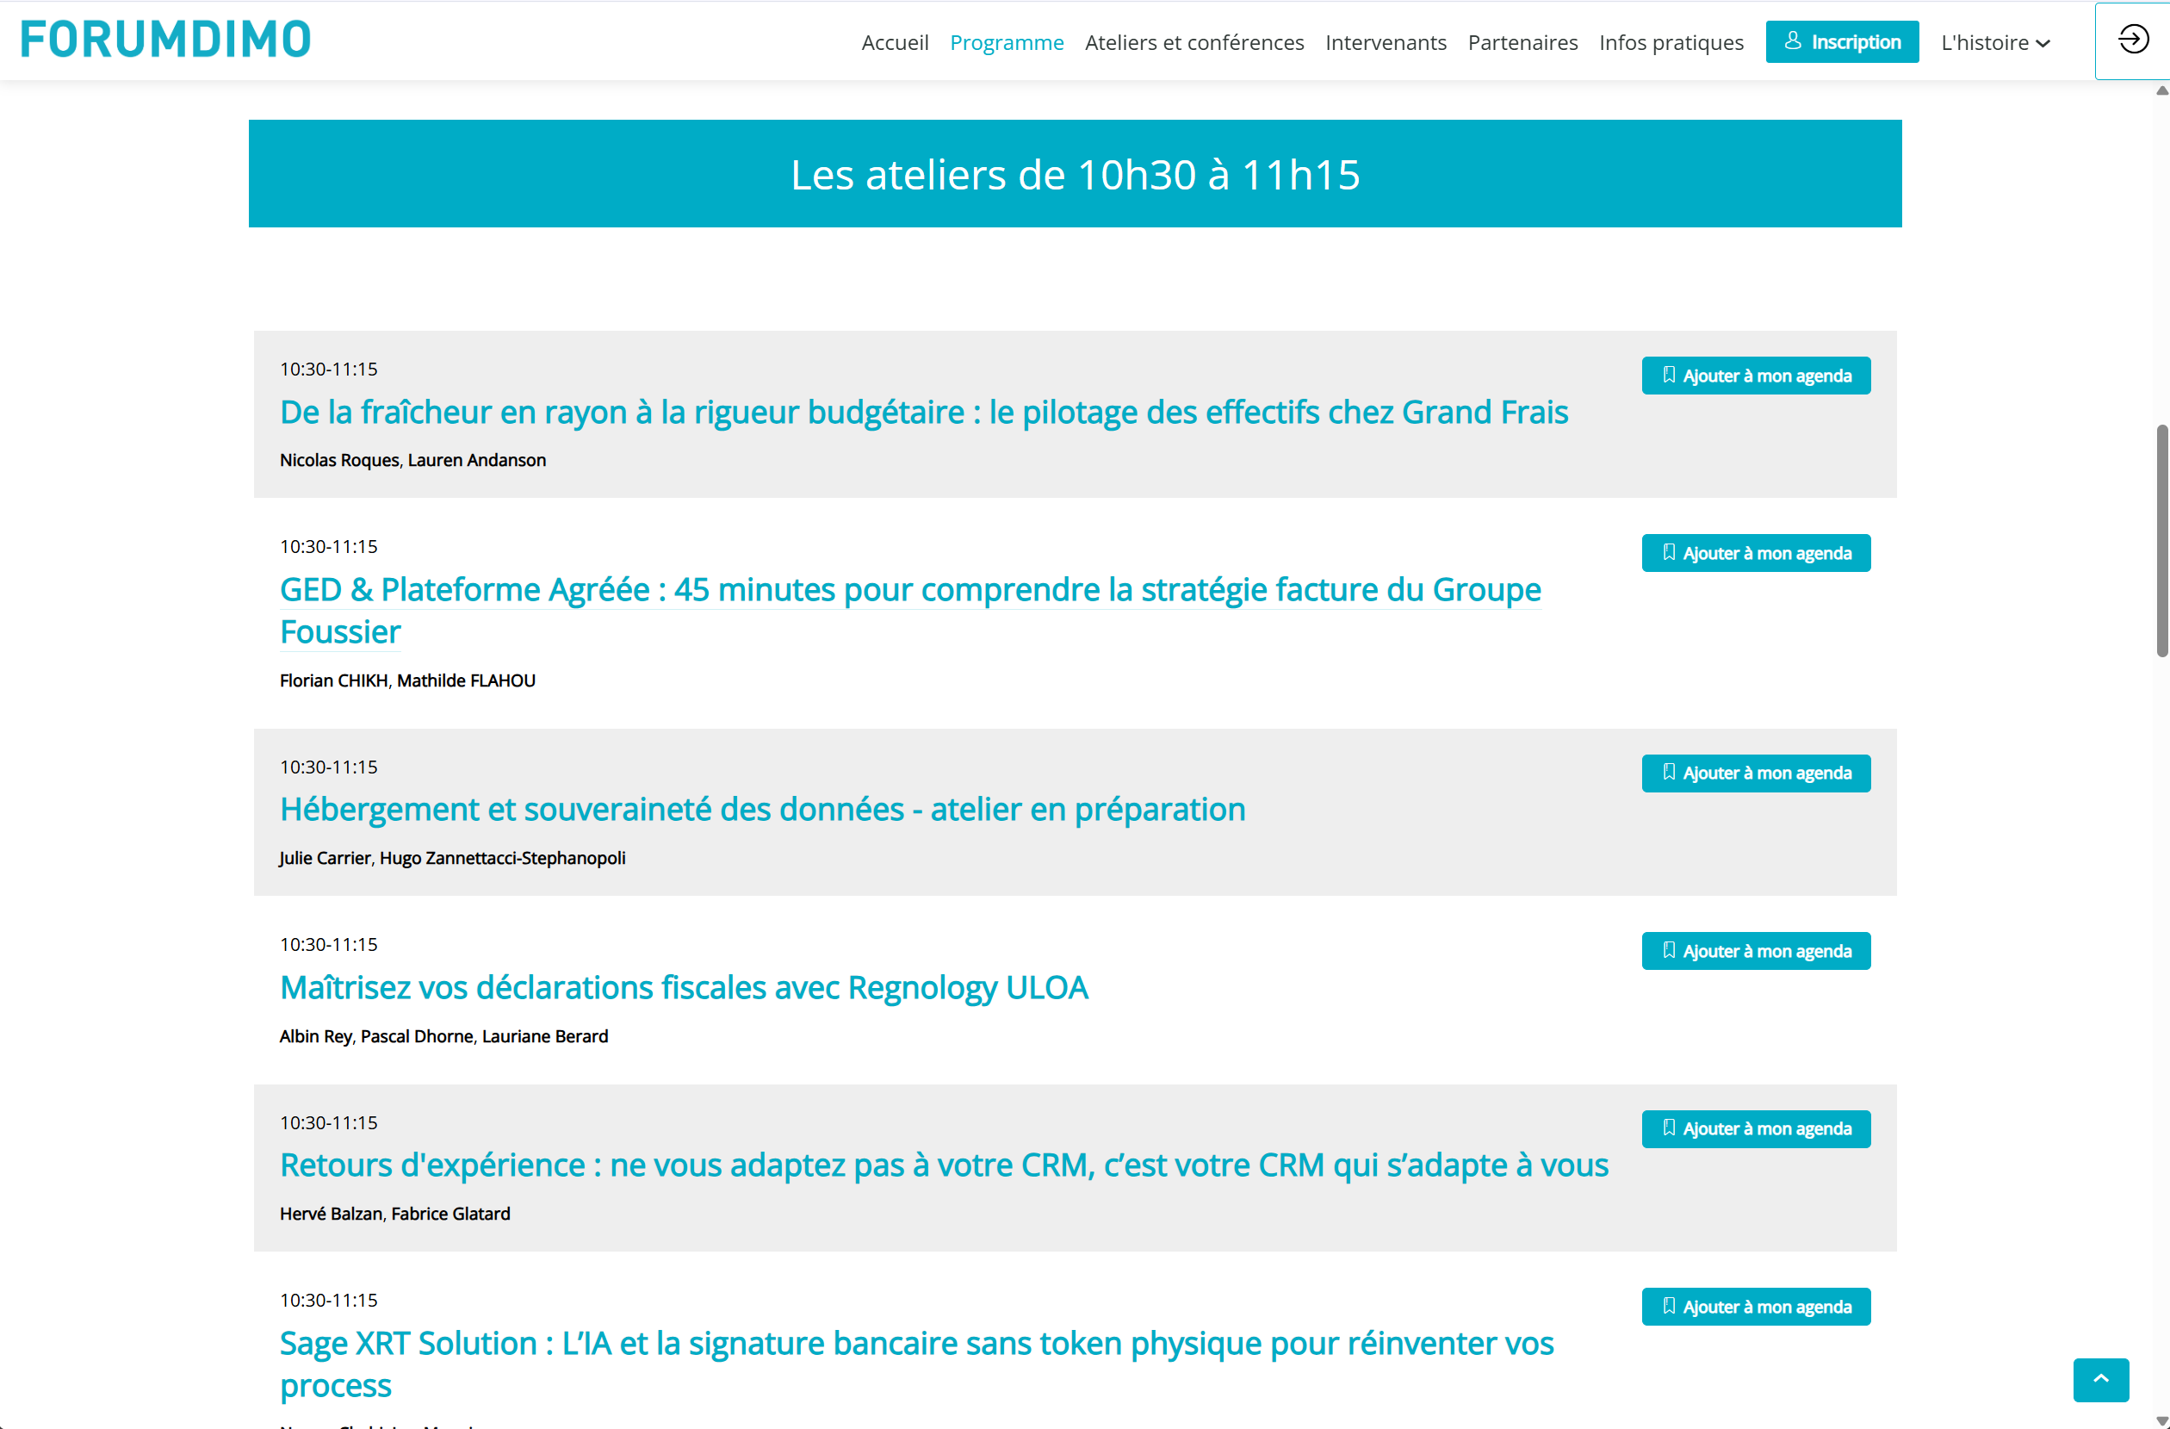The height and width of the screenshot is (1429, 2170).
Task: Open the Partenaires page
Action: 1522,43
